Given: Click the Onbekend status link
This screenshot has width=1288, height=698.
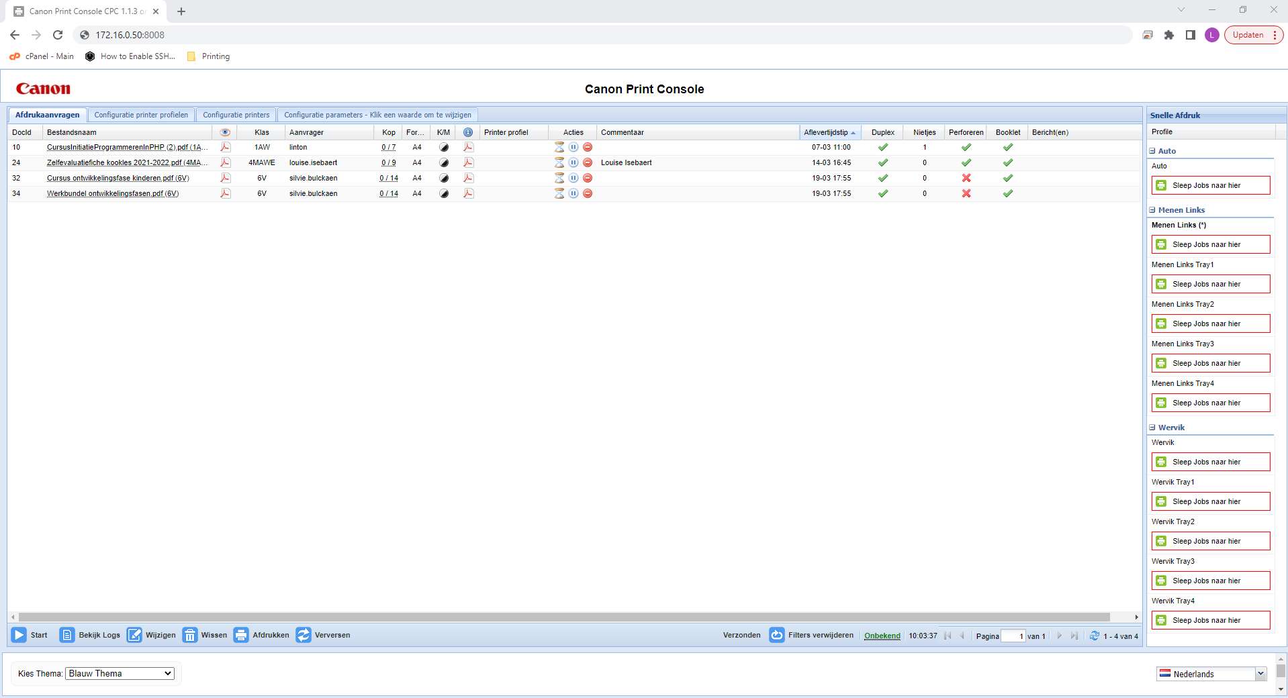Looking at the screenshot, I should pos(882,636).
